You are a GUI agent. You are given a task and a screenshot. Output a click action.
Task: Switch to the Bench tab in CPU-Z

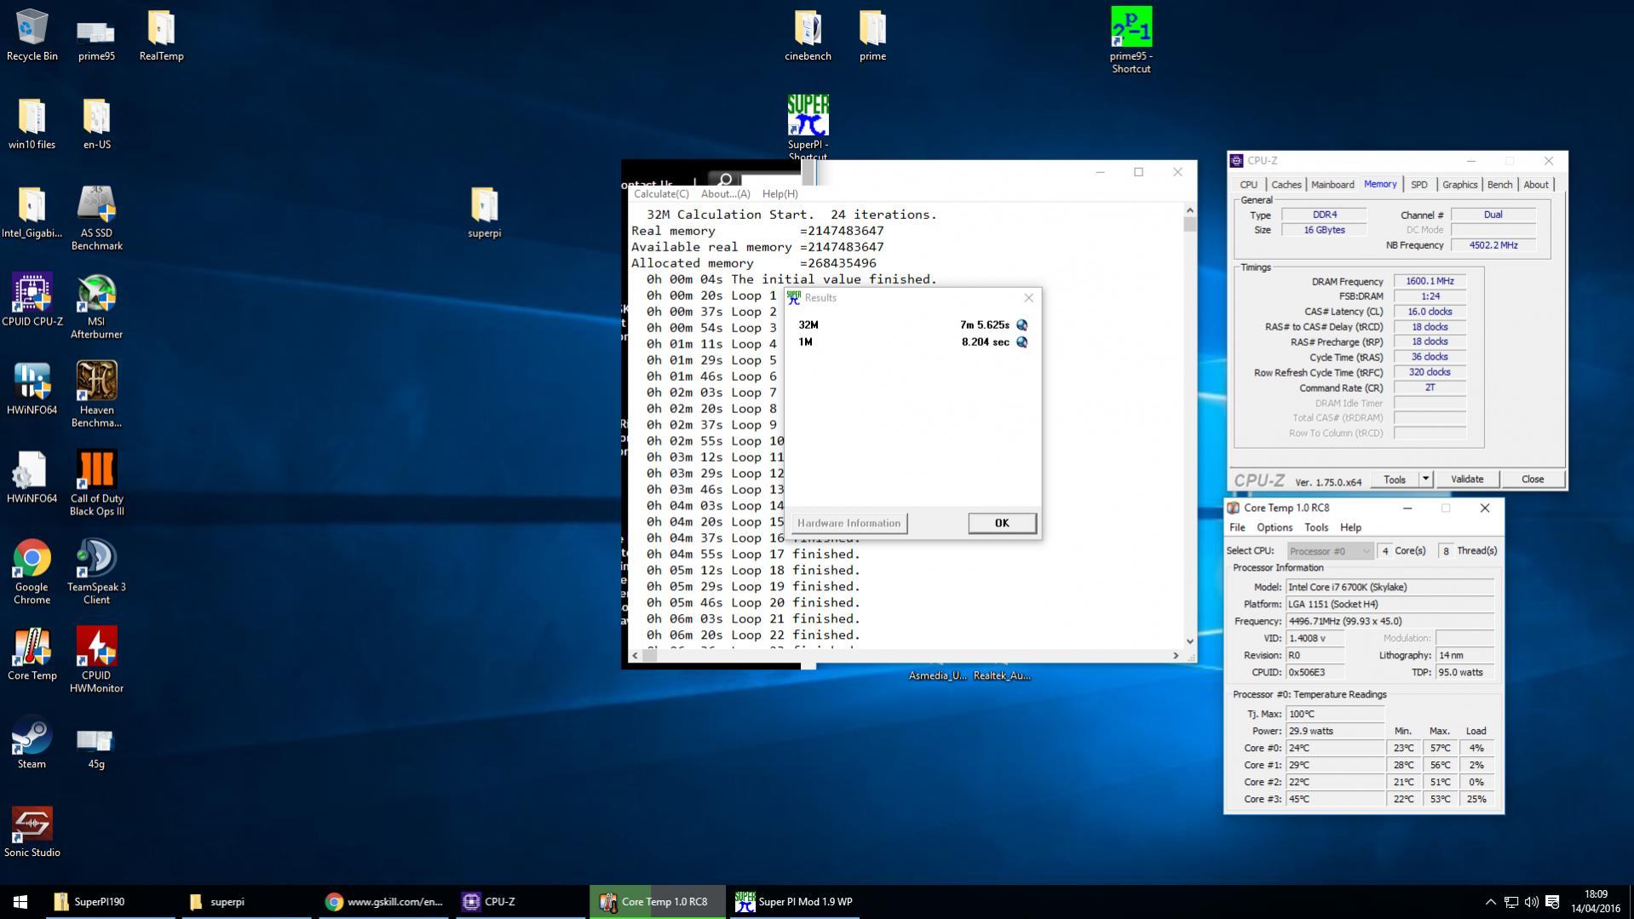point(1499,185)
